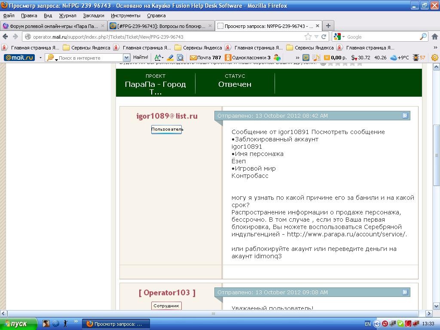
Task: Open the +9°C weather widget
Action: (400, 58)
